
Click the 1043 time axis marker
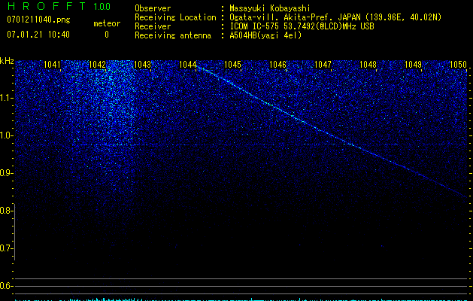point(142,64)
